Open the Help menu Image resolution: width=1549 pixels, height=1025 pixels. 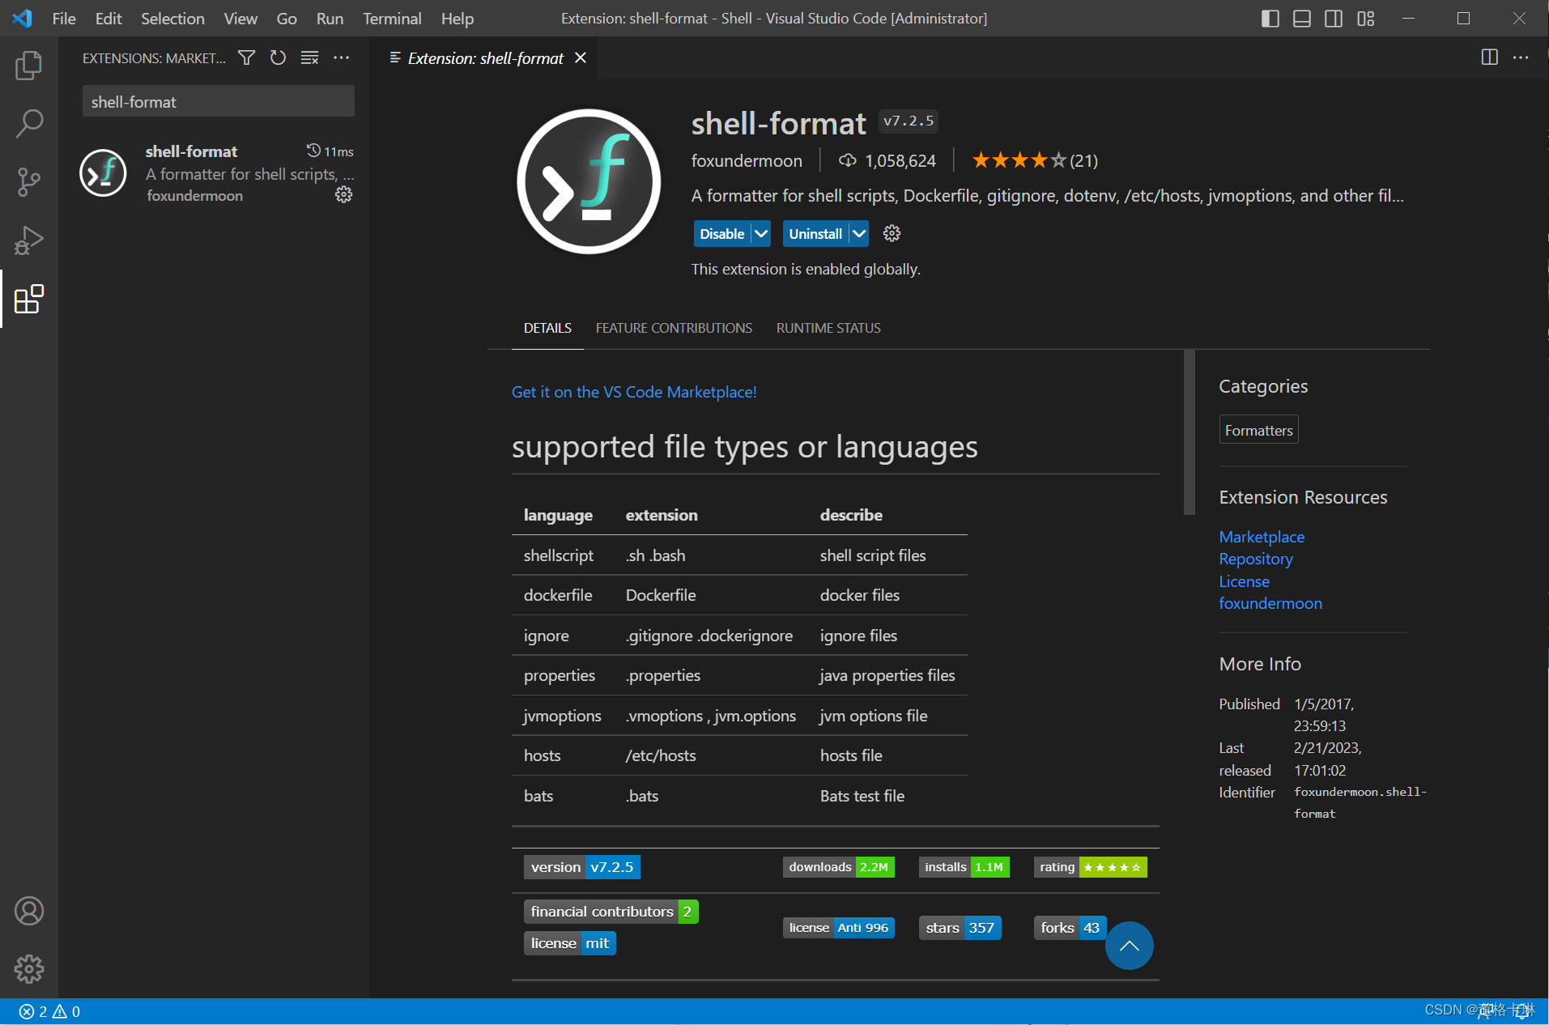(x=457, y=19)
